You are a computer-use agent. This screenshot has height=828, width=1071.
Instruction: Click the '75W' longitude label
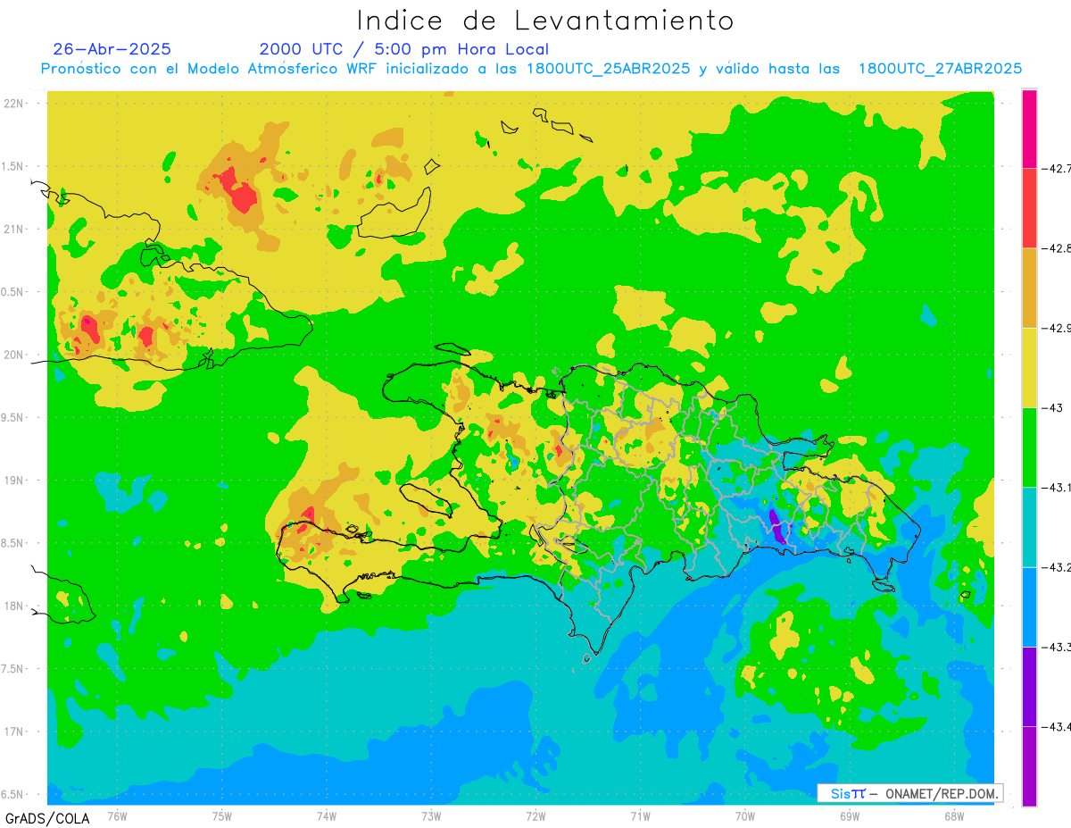point(222,816)
